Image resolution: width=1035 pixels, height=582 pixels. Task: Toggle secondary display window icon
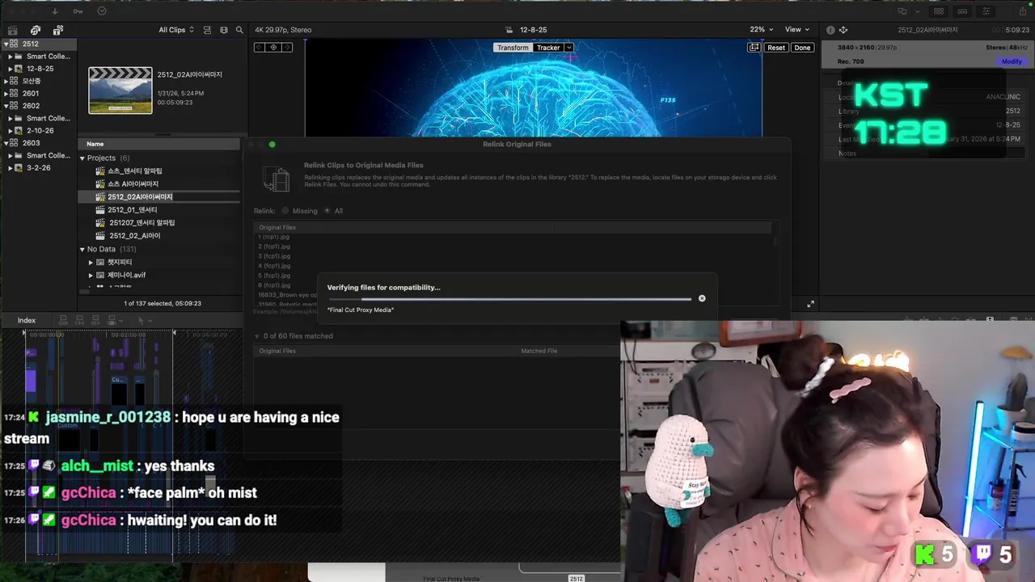[902, 11]
